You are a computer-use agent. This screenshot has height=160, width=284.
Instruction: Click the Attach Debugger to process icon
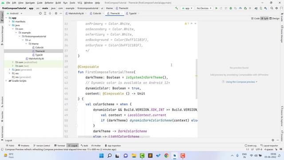click(x=245, y=8)
